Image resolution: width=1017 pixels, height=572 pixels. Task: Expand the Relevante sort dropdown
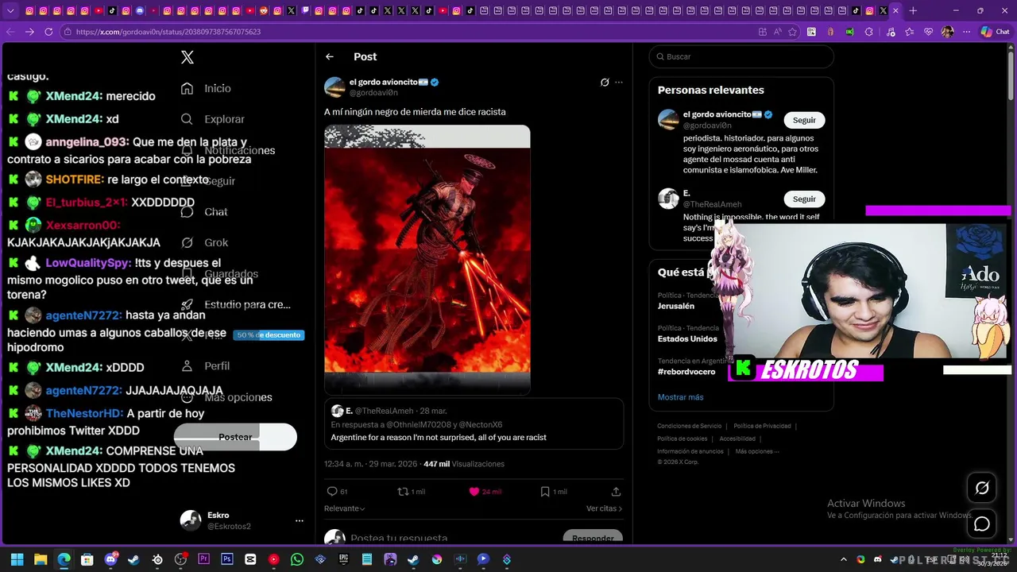[344, 508]
